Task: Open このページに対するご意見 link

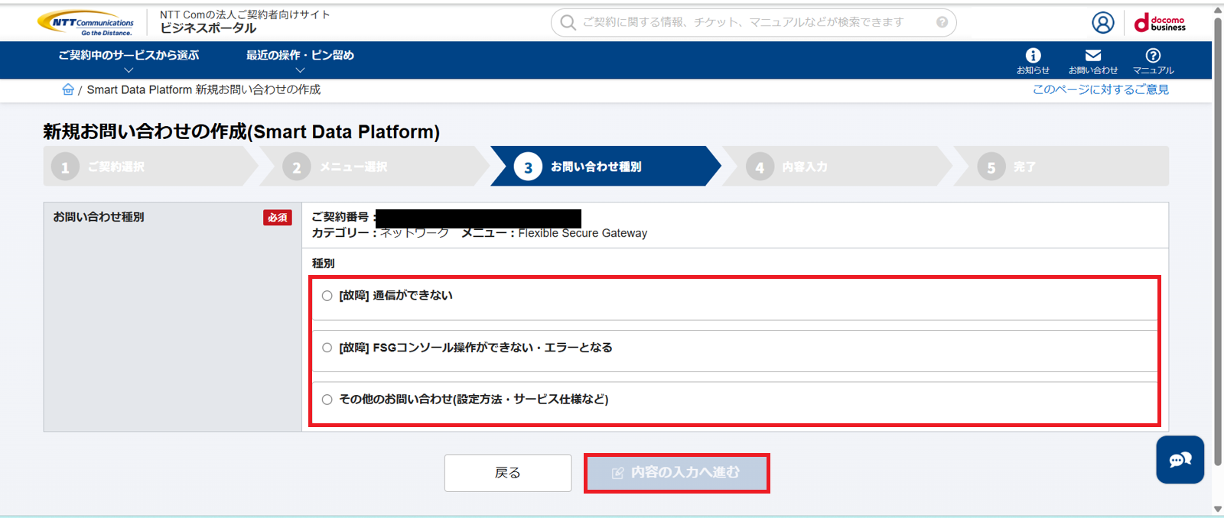Action: tap(1101, 89)
